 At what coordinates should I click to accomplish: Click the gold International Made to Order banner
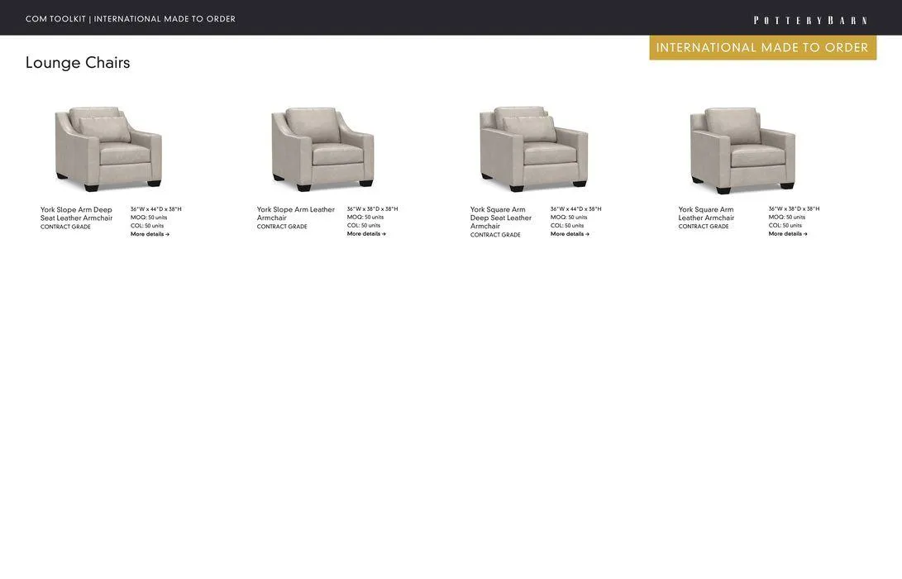(x=762, y=48)
